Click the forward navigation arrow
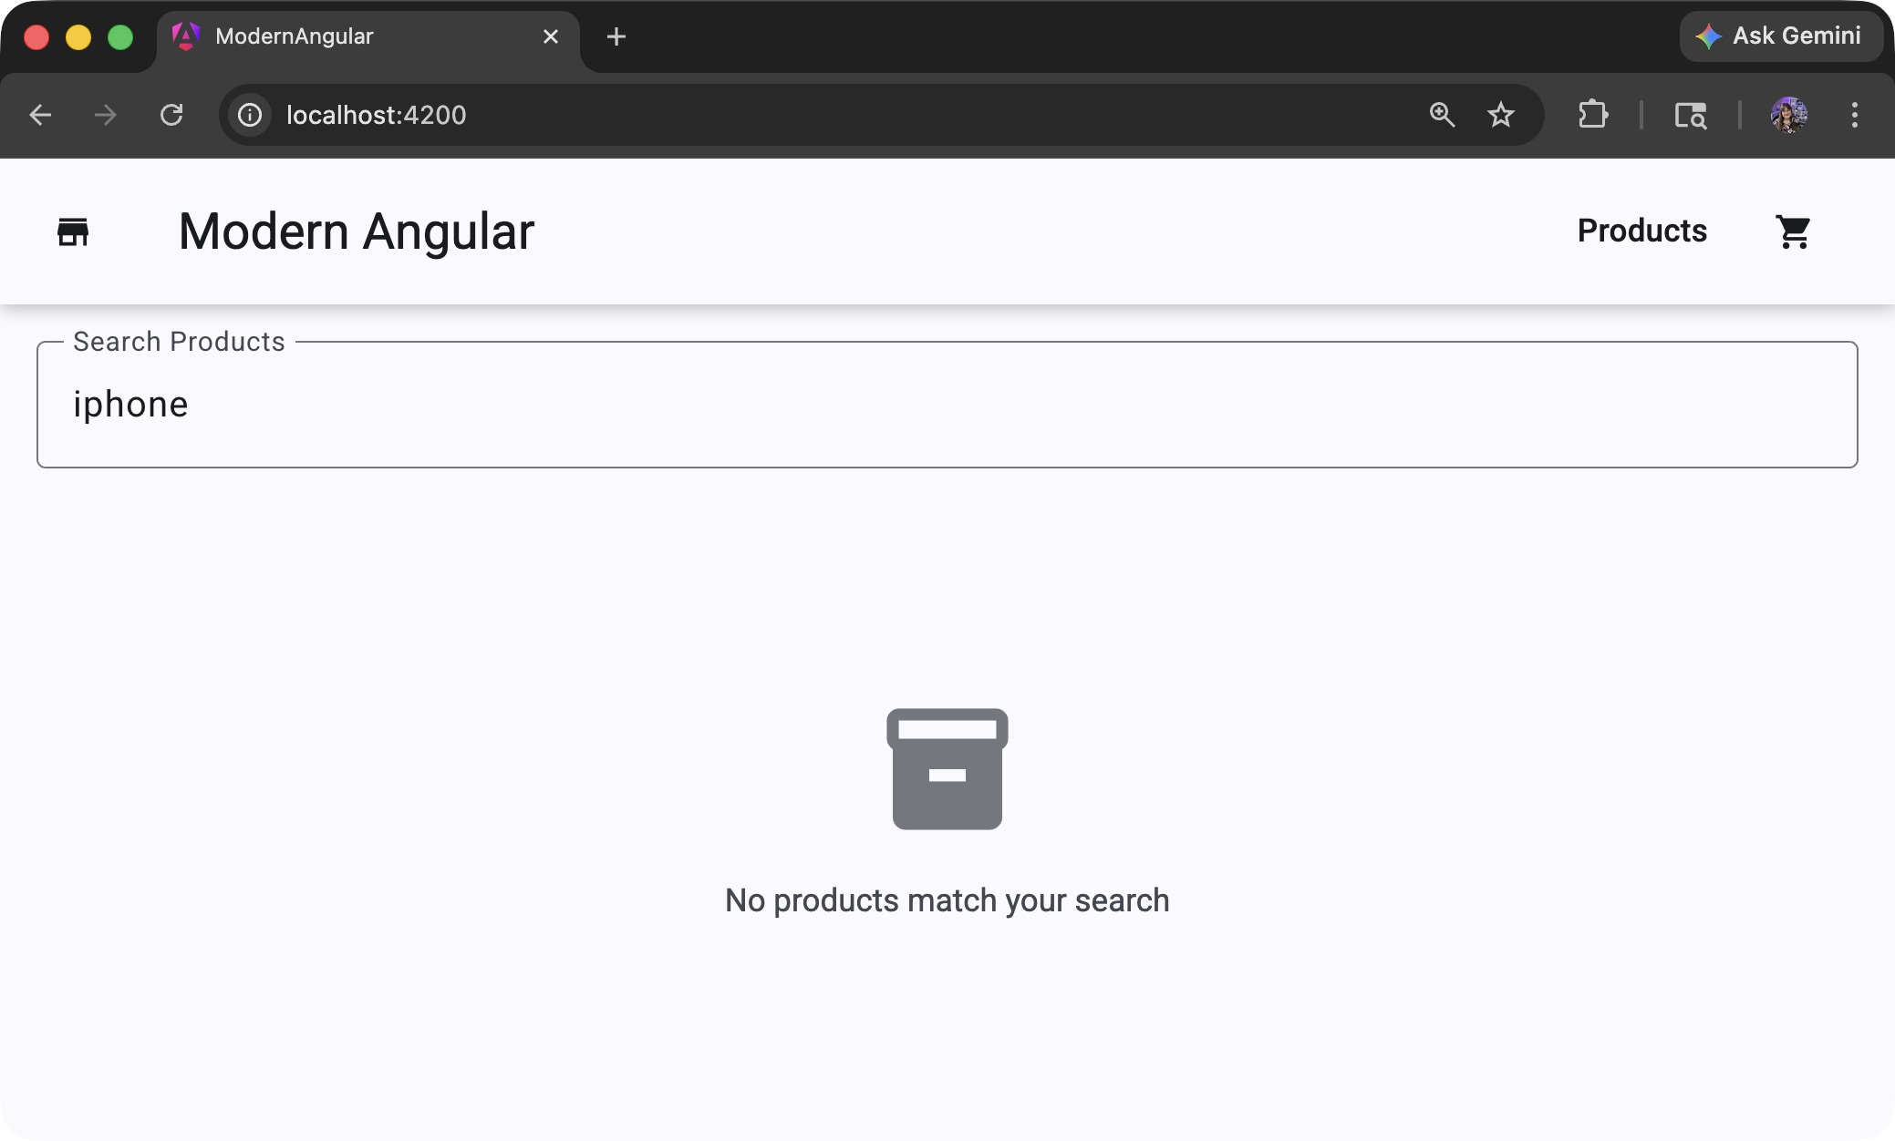The width and height of the screenshot is (1895, 1141). [106, 115]
